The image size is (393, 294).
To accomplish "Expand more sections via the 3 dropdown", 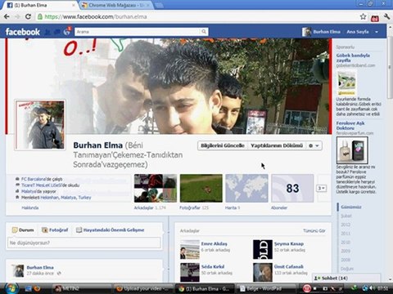I will click(x=322, y=188).
